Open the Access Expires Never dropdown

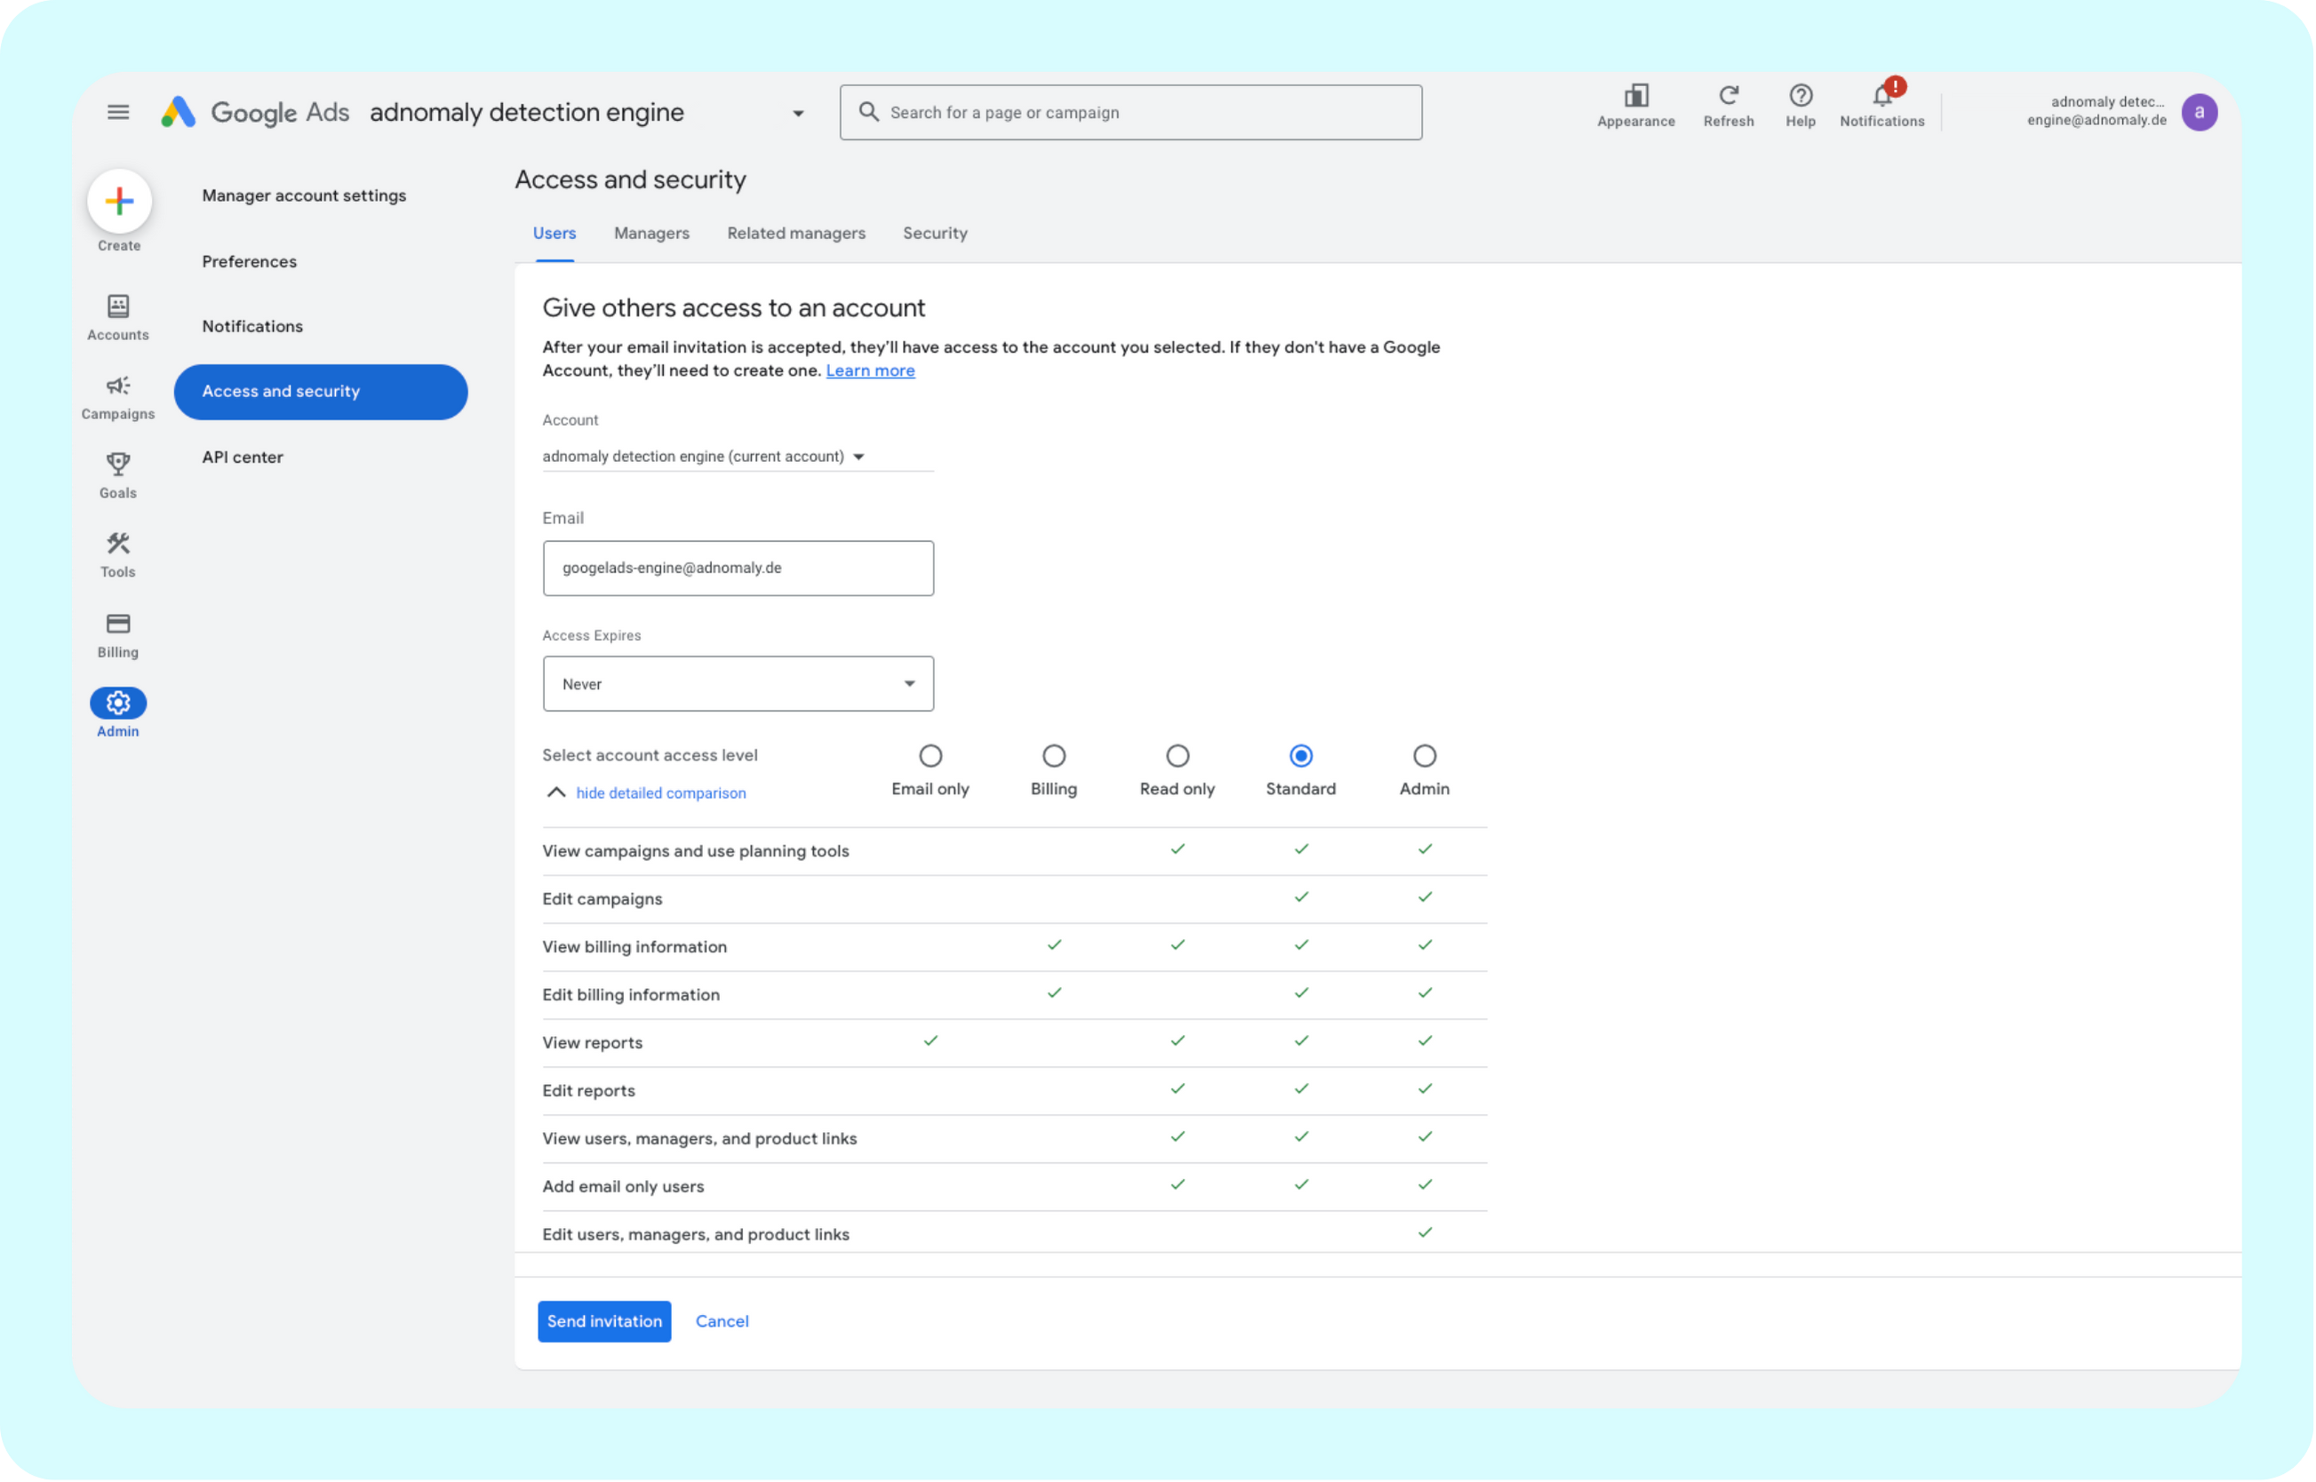click(738, 684)
